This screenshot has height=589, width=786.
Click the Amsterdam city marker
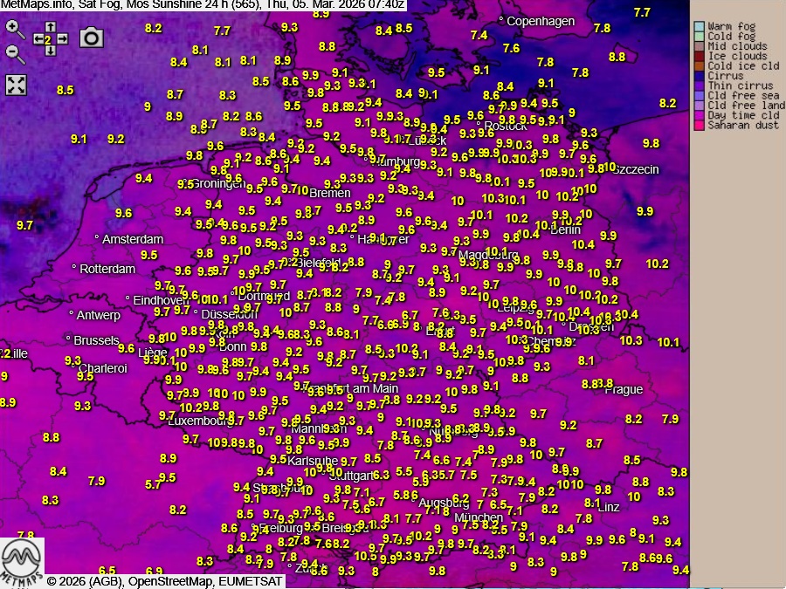[98, 237]
